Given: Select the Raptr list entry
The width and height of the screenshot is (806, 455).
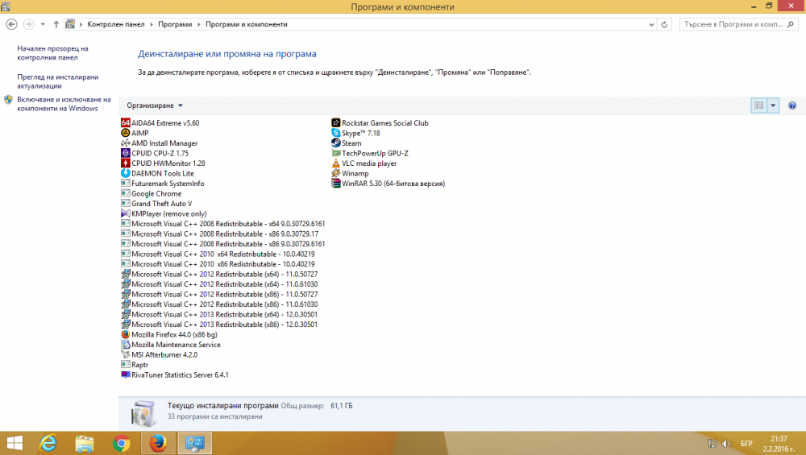Looking at the screenshot, I should (x=135, y=365).
